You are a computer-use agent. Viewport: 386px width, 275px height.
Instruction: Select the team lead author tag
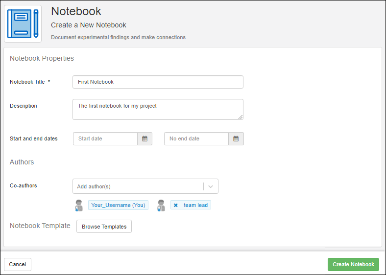(x=196, y=206)
